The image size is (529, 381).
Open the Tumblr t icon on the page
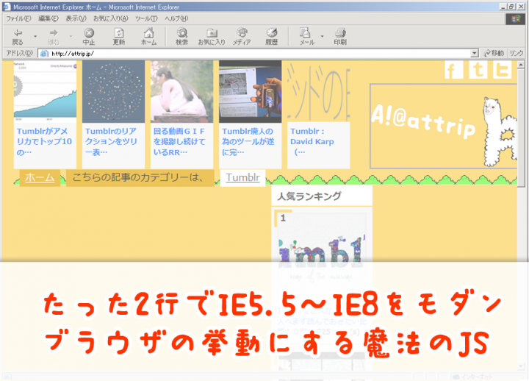tap(478, 69)
